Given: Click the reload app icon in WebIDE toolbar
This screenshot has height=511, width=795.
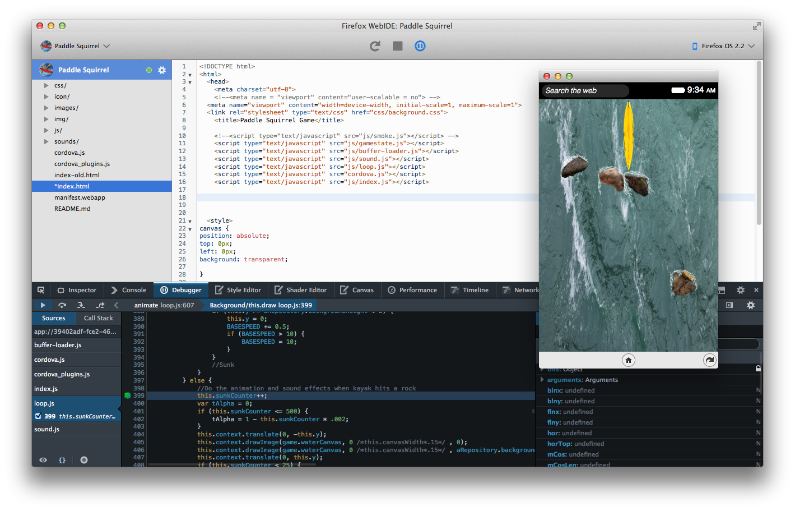Looking at the screenshot, I should [375, 46].
